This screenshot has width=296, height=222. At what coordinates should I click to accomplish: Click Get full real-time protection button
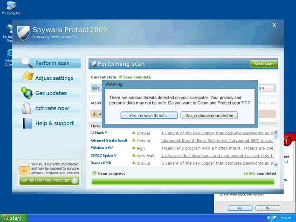click(x=48, y=180)
